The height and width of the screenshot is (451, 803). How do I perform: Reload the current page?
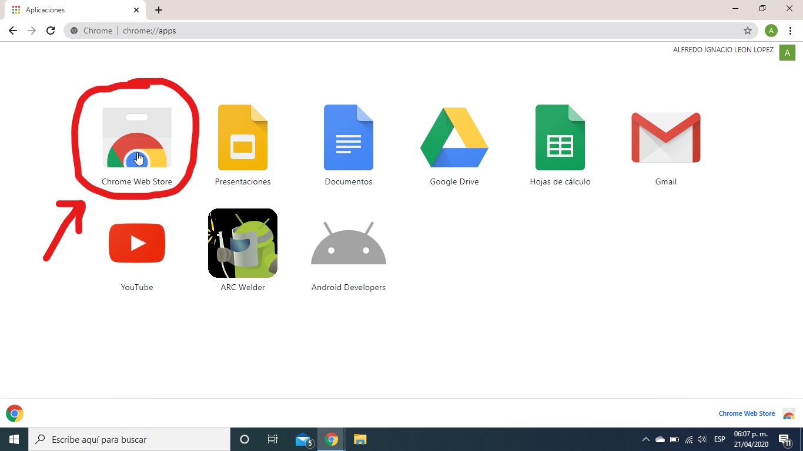point(51,31)
